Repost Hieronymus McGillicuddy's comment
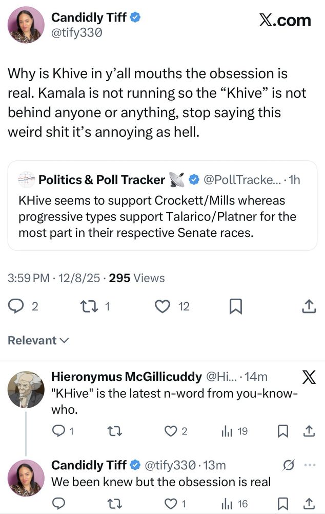Screen dimensions: 325x514 tap(115, 431)
